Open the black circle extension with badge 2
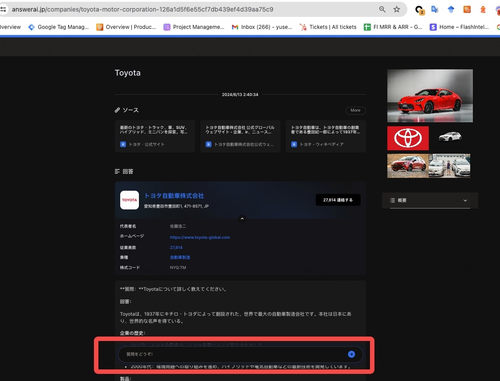 [419, 9]
